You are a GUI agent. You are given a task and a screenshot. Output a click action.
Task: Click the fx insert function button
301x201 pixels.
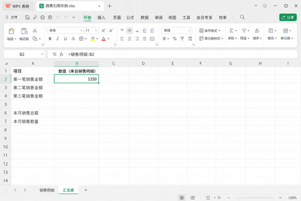tap(61, 54)
